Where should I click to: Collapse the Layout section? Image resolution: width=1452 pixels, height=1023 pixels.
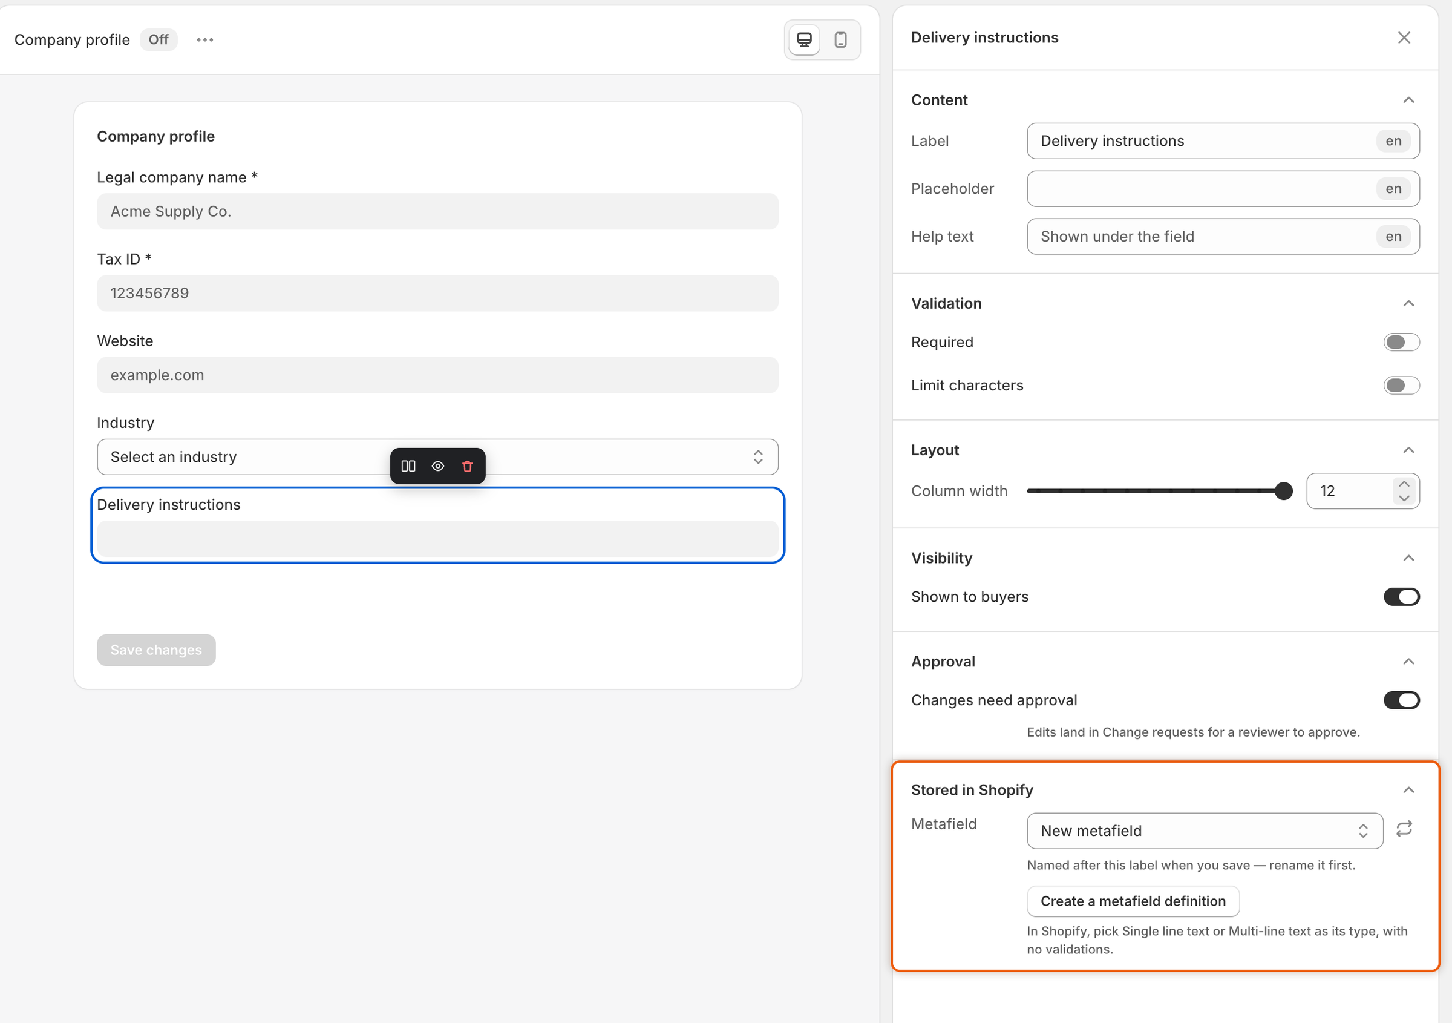(x=1408, y=450)
